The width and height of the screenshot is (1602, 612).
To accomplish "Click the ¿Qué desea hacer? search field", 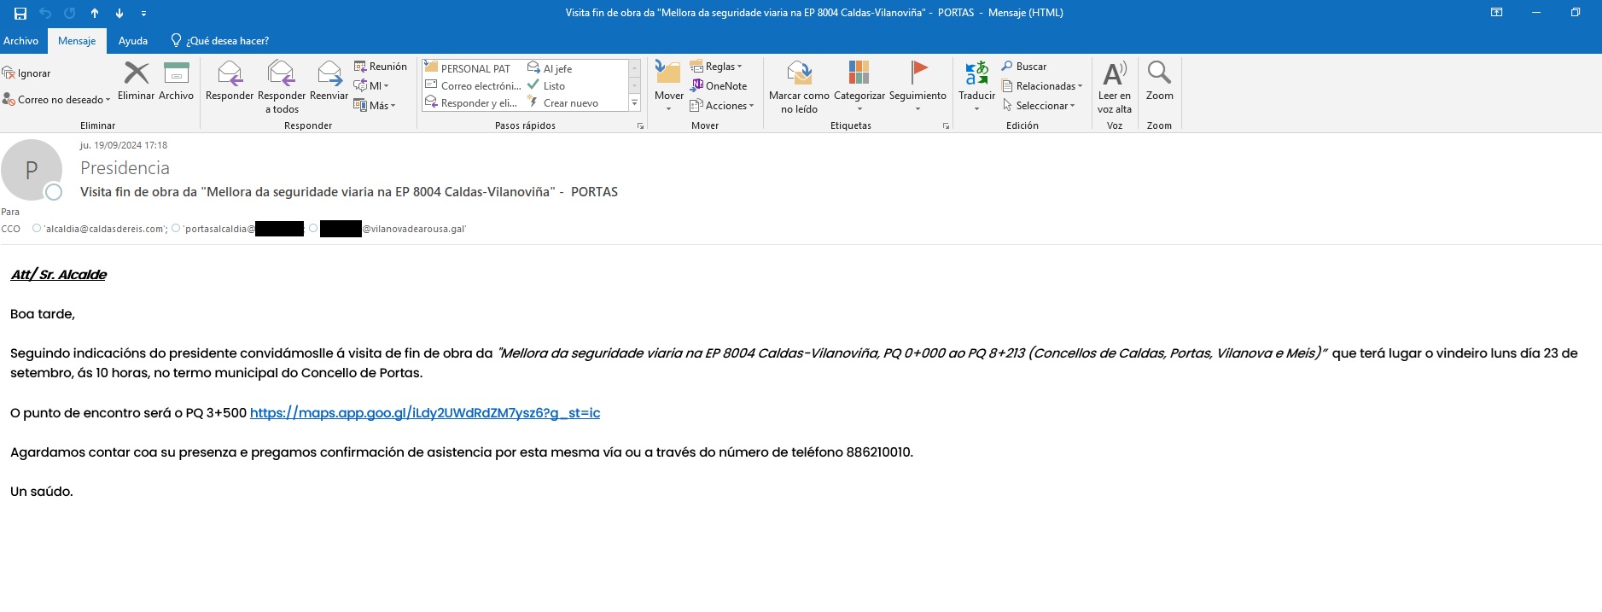I will tap(227, 41).
